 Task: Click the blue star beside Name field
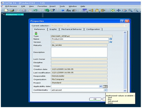click(111, 39)
